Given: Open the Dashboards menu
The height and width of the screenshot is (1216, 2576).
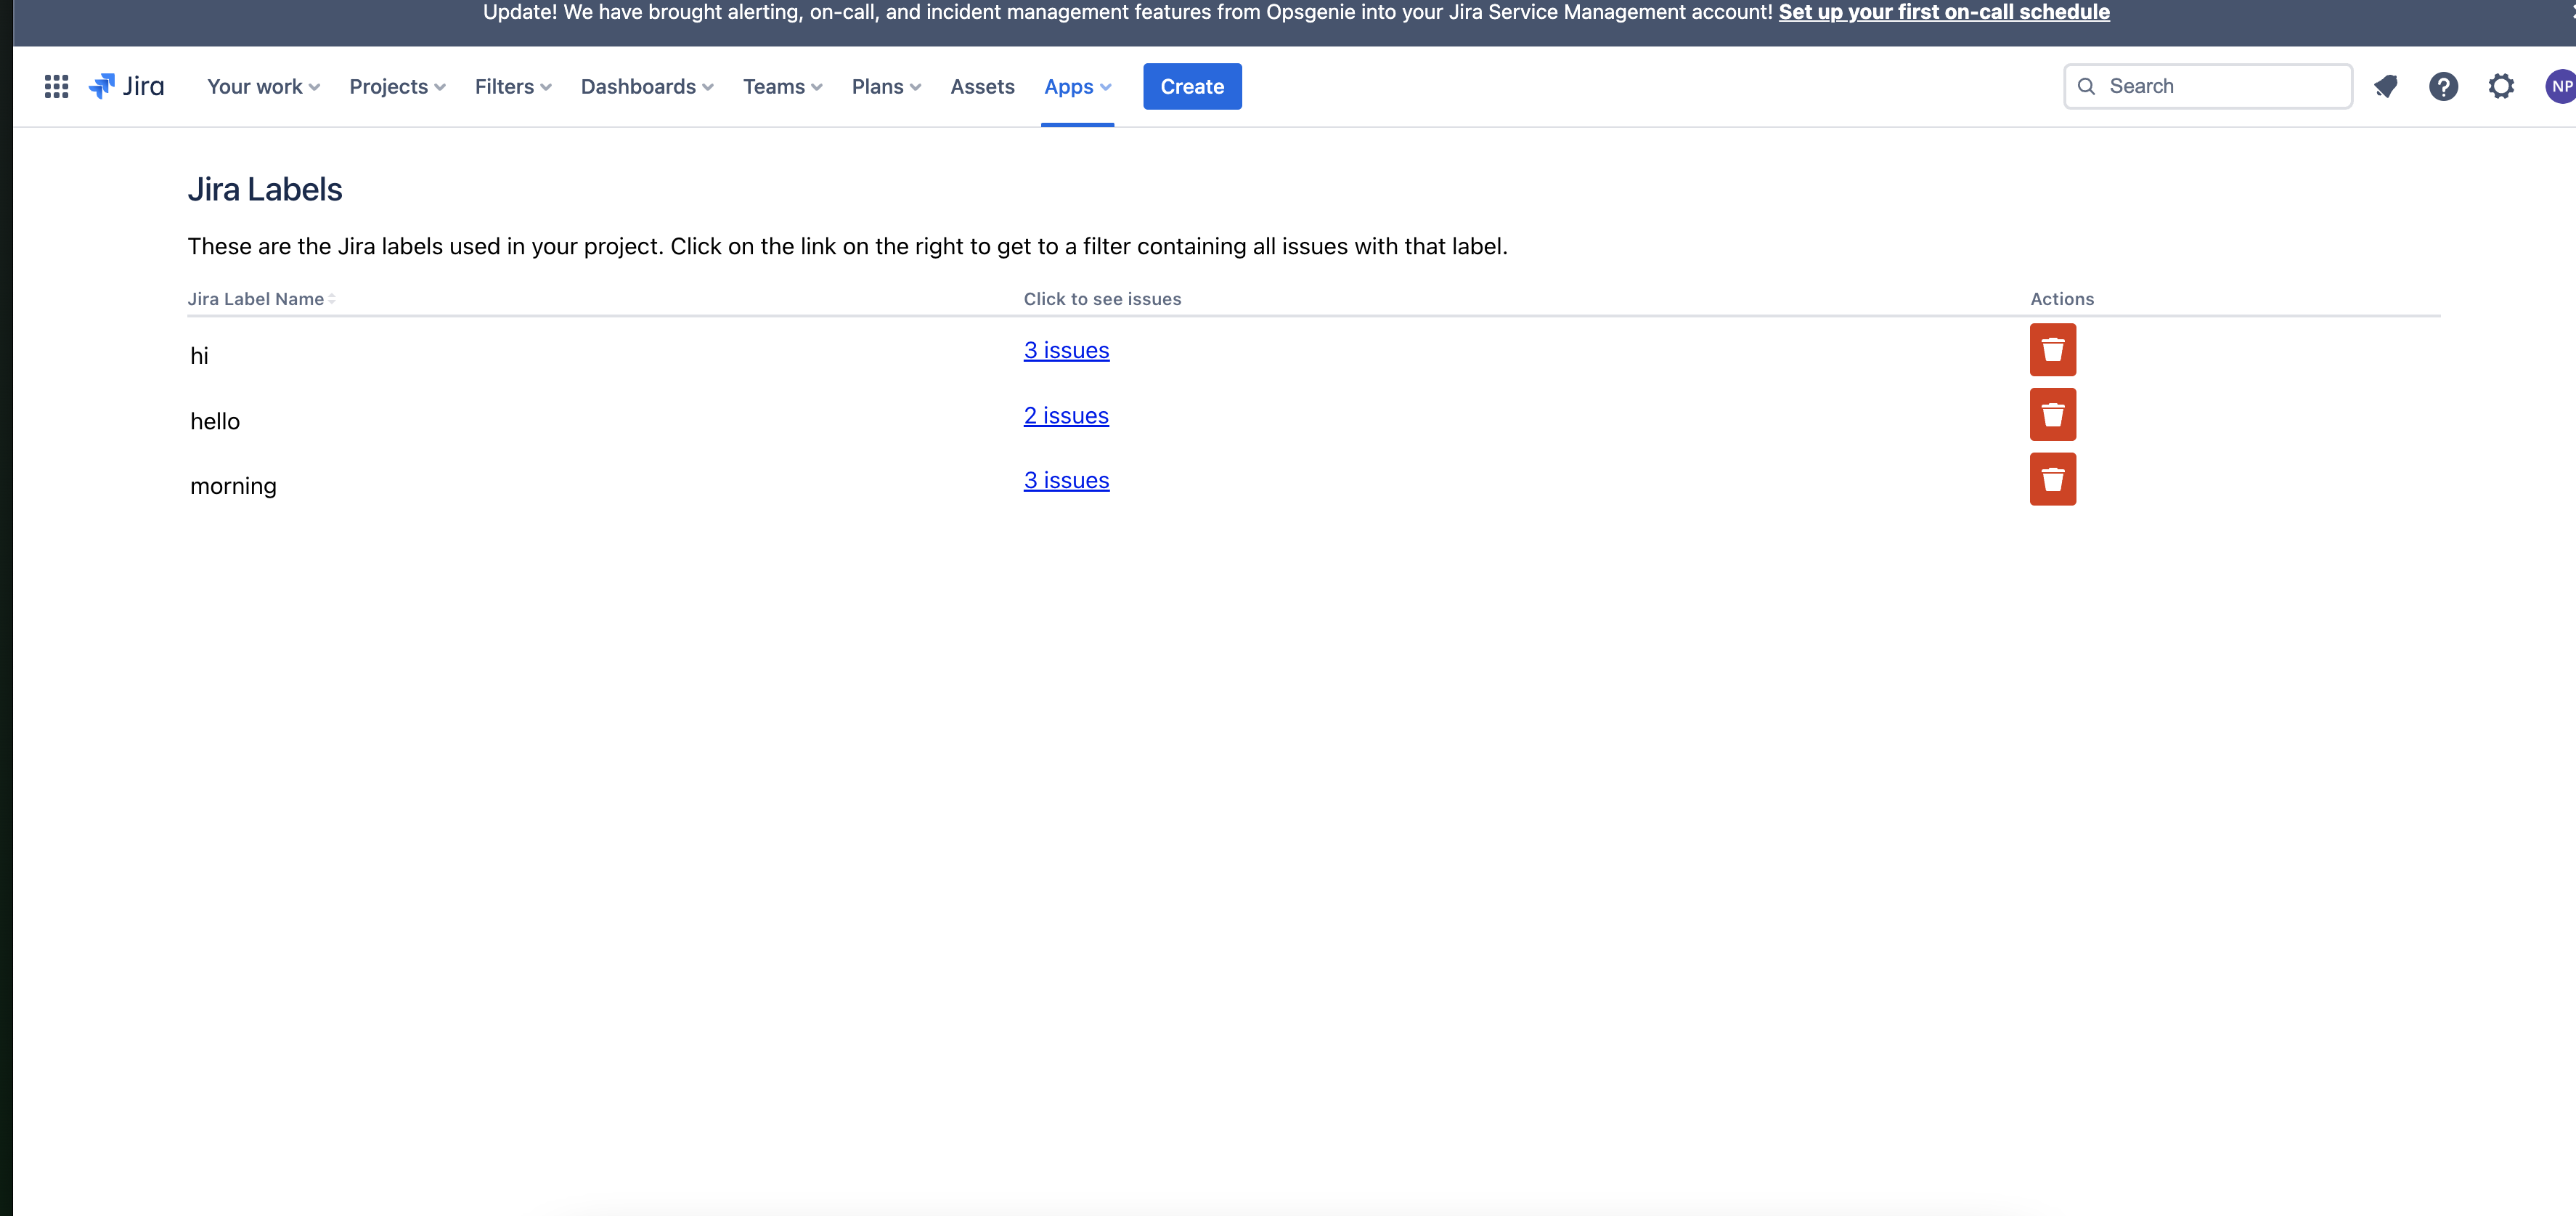Looking at the screenshot, I should click(647, 87).
